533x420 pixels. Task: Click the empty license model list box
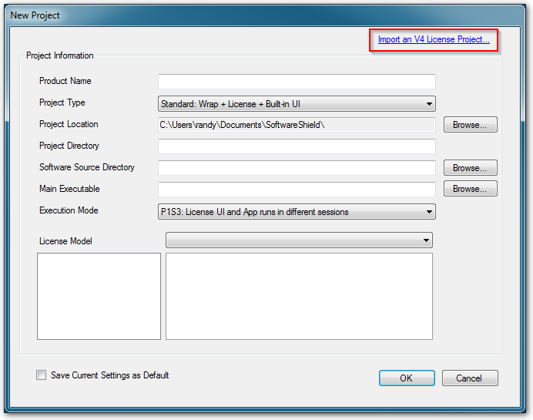click(x=99, y=296)
